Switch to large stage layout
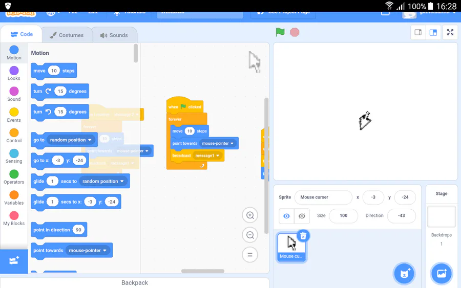Screen dimensions: 461x288 click(x=433, y=32)
